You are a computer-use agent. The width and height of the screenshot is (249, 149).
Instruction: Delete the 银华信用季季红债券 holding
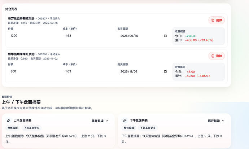(x=217, y=56)
